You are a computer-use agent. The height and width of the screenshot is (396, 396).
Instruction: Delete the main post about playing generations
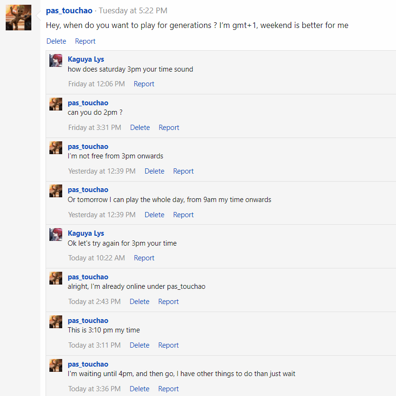tap(56, 41)
